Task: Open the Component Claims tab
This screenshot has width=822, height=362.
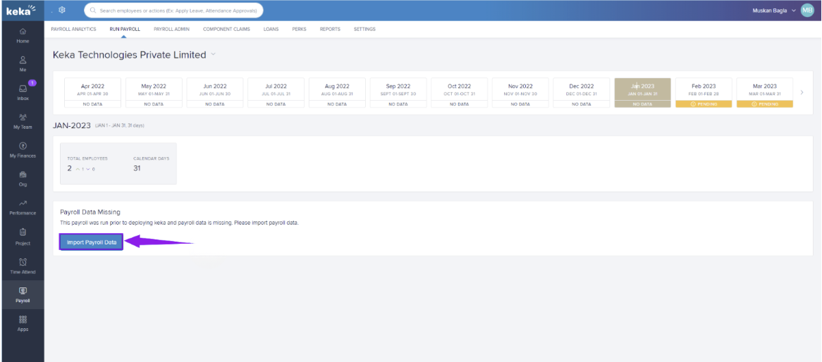Action: pyautogui.click(x=226, y=30)
